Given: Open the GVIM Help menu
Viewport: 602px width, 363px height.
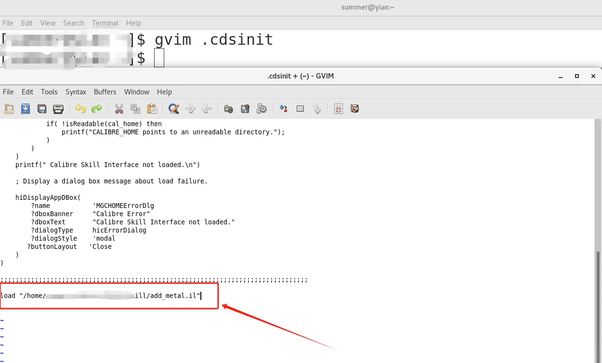Looking at the screenshot, I should click(x=164, y=91).
